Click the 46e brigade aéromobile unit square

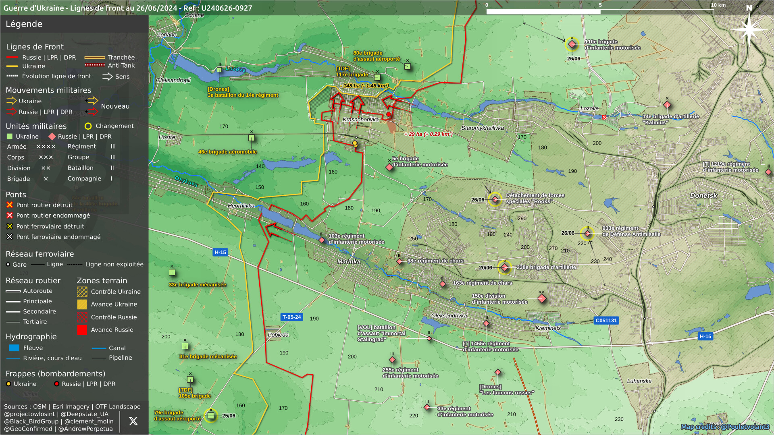pyautogui.click(x=252, y=138)
